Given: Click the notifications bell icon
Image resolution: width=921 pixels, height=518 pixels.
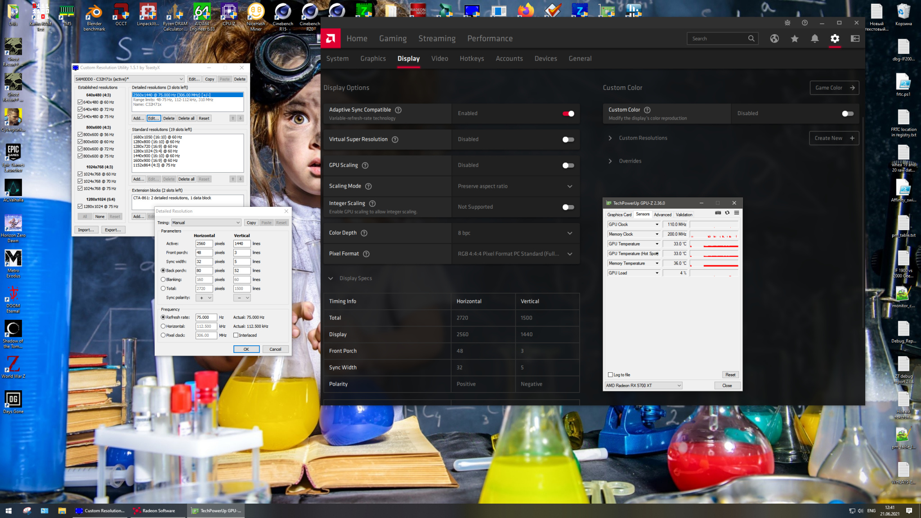Looking at the screenshot, I should (814, 39).
